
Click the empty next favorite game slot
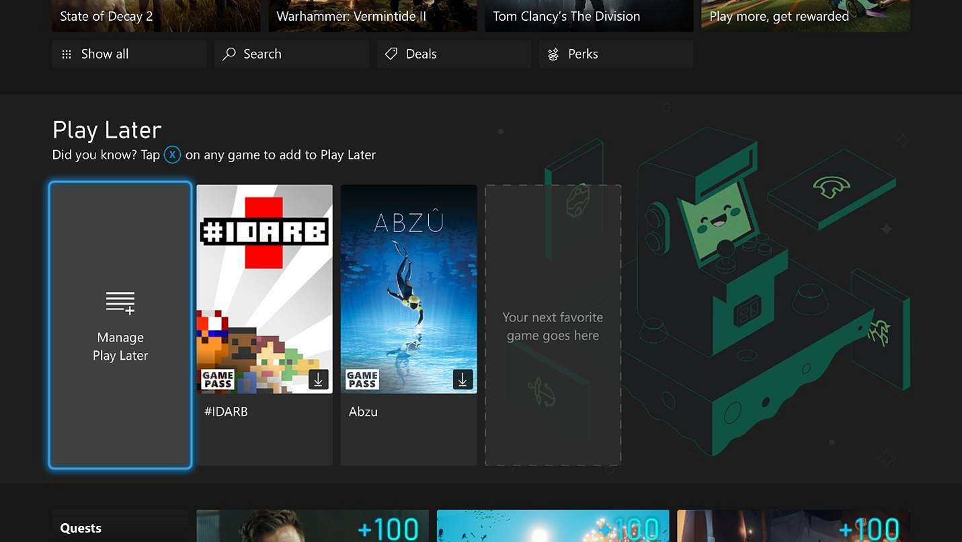[553, 325]
